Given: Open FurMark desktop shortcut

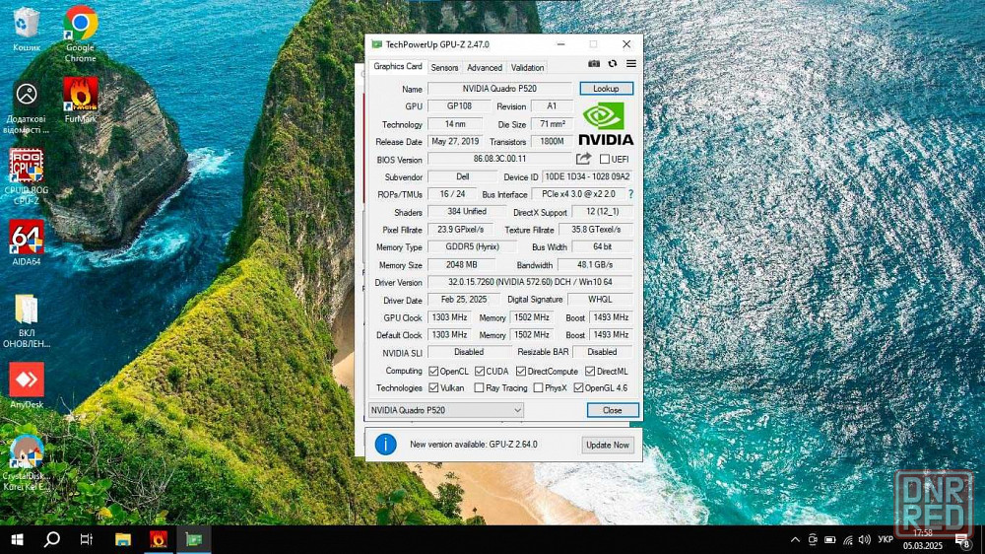Looking at the screenshot, I should click(81, 100).
